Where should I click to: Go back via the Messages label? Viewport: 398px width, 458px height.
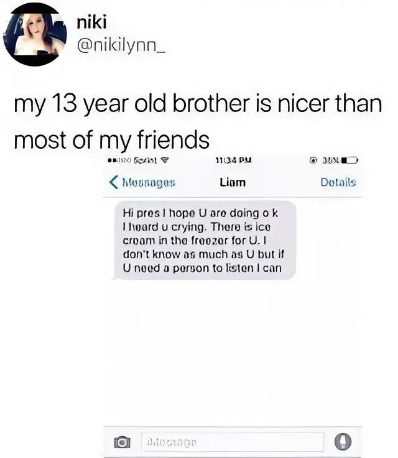coord(149,182)
